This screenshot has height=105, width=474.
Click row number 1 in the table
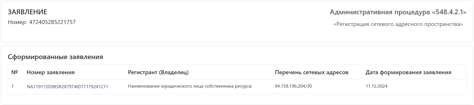point(13,86)
